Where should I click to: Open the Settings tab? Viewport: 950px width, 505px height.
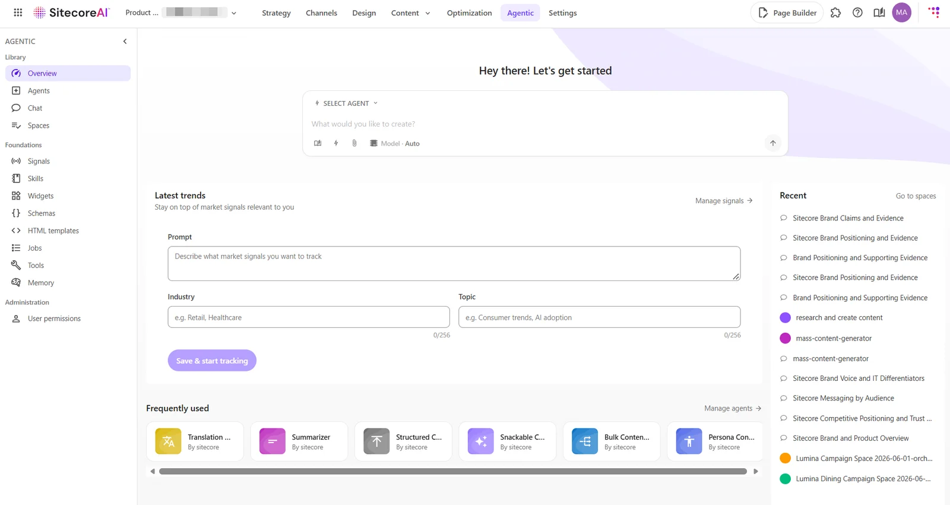click(562, 12)
